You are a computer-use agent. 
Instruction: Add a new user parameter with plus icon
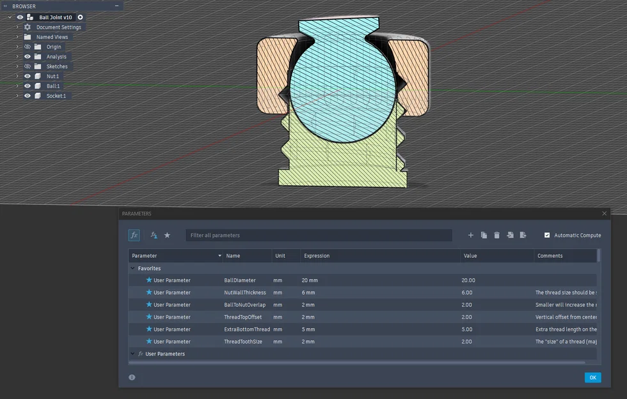pyautogui.click(x=471, y=235)
